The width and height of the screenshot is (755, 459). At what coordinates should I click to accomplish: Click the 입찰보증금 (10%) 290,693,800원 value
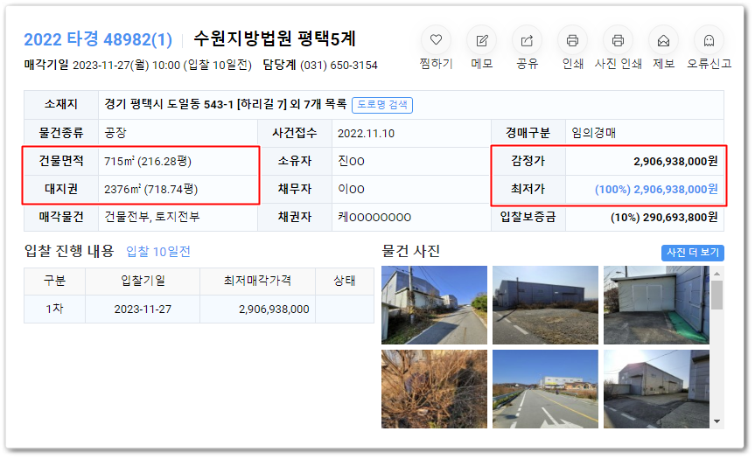664,218
